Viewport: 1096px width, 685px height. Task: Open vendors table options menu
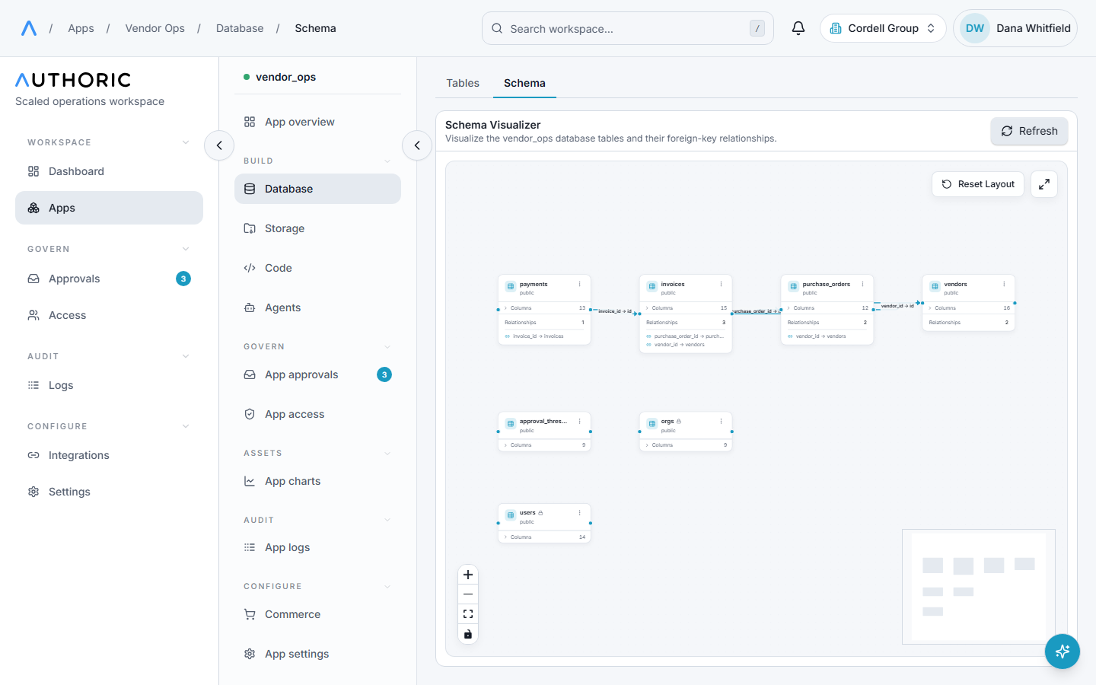1005,284
